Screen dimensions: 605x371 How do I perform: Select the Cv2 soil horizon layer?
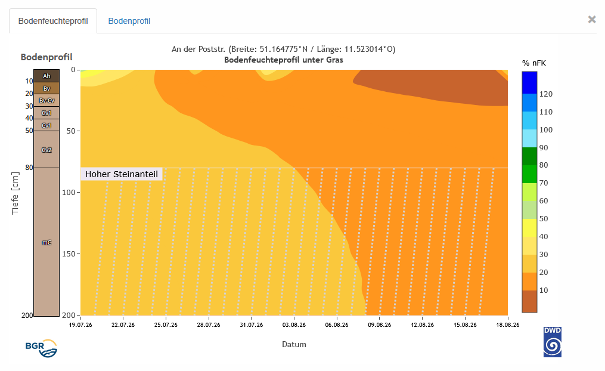46,150
